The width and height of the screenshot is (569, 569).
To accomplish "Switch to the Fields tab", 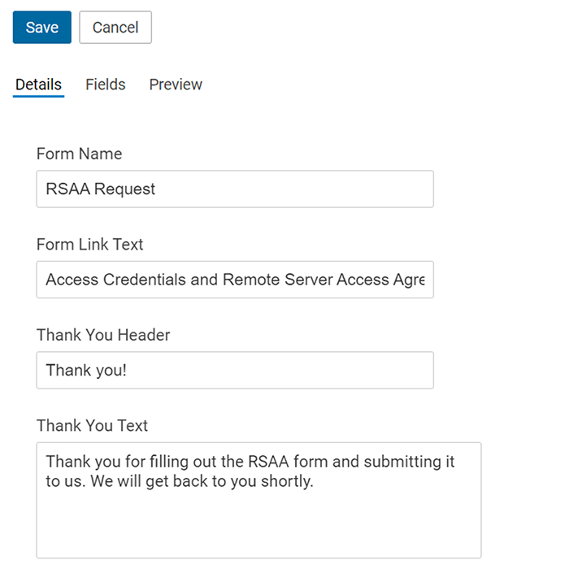I will [105, 85].
